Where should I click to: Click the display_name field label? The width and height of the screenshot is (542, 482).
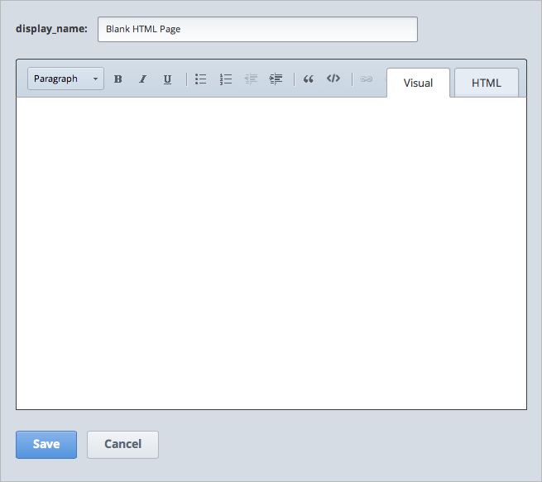(51, 29)
